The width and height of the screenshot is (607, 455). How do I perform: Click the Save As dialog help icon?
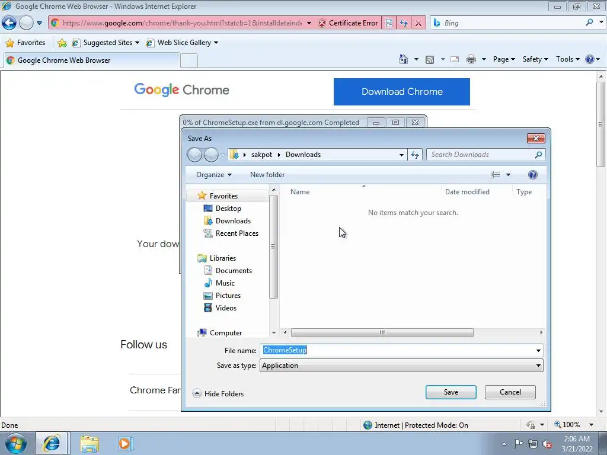click(x=533, y=175)
